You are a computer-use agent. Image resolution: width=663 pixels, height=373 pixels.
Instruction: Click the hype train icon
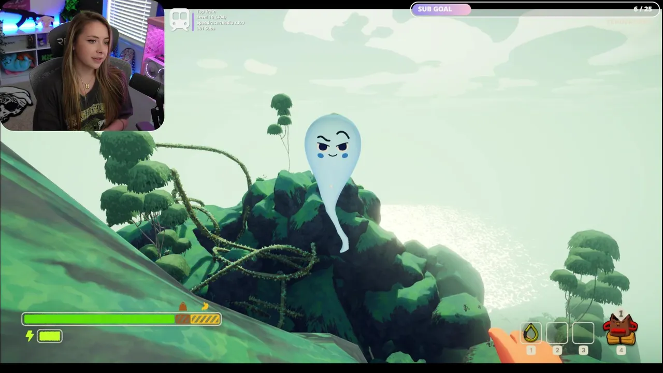tap(180, 20)
